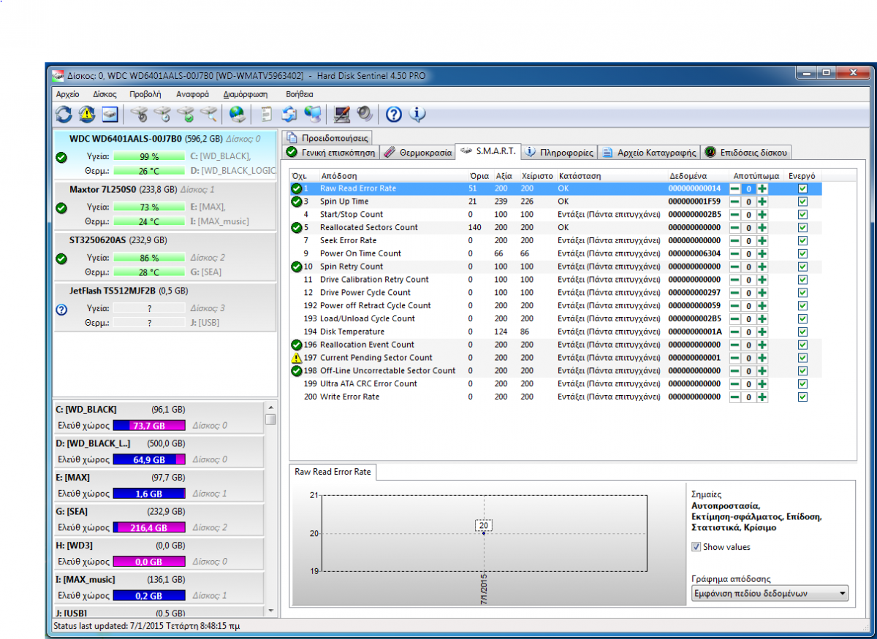Disable the Raw Read Error Rate active checkbox
Viewport: 877px width, 639px height.
click(x=802, y=188)
